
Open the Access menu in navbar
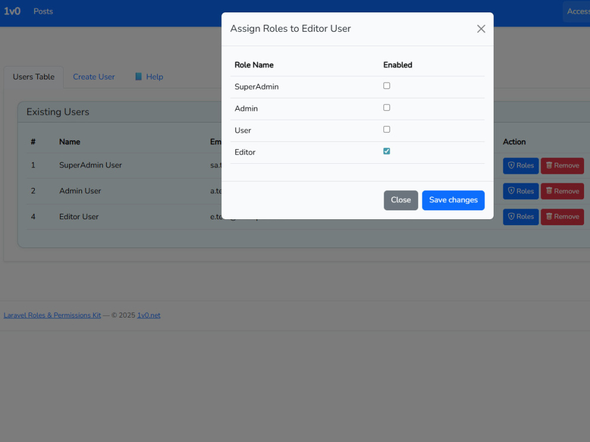577,12
